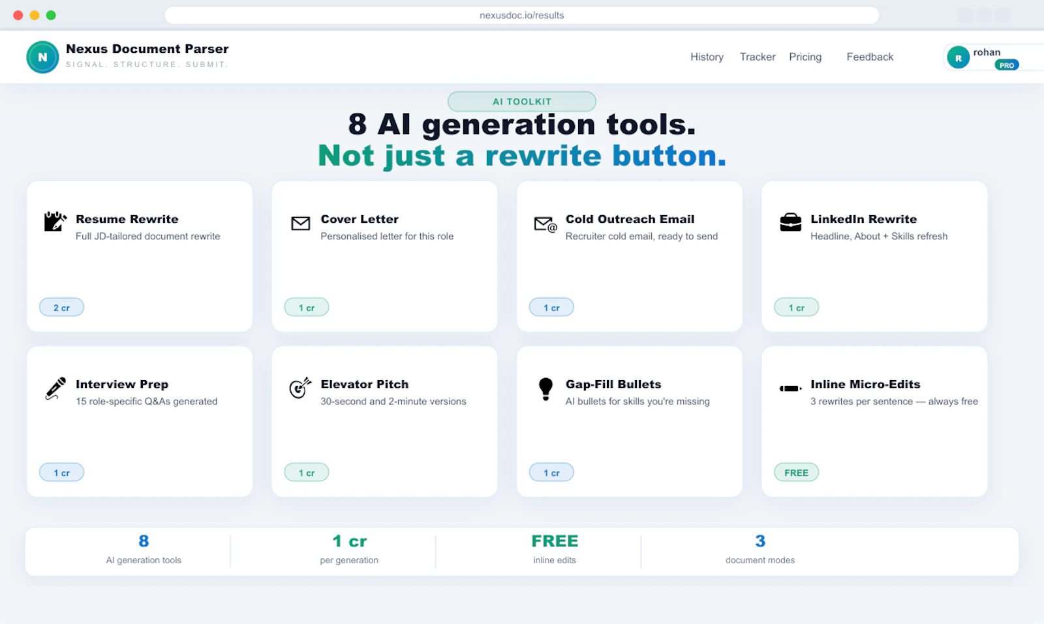Select the Cold Outreach Email title
Viewport: 1044px width, 624px height.
click(x=630, y=219)
